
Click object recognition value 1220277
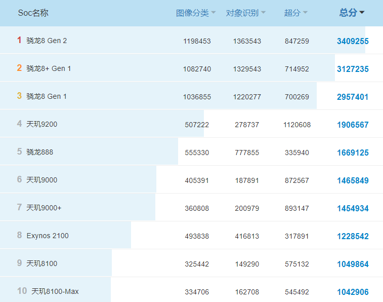coord(247,97)
